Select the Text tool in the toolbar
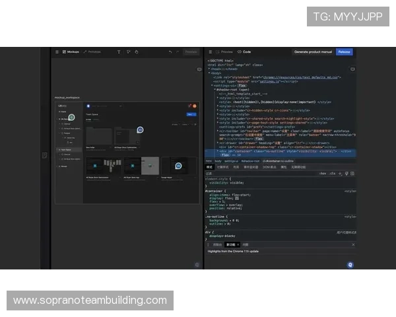Image resolution: width=396 pixels, height=317 pixels. (x=119, y=52)
